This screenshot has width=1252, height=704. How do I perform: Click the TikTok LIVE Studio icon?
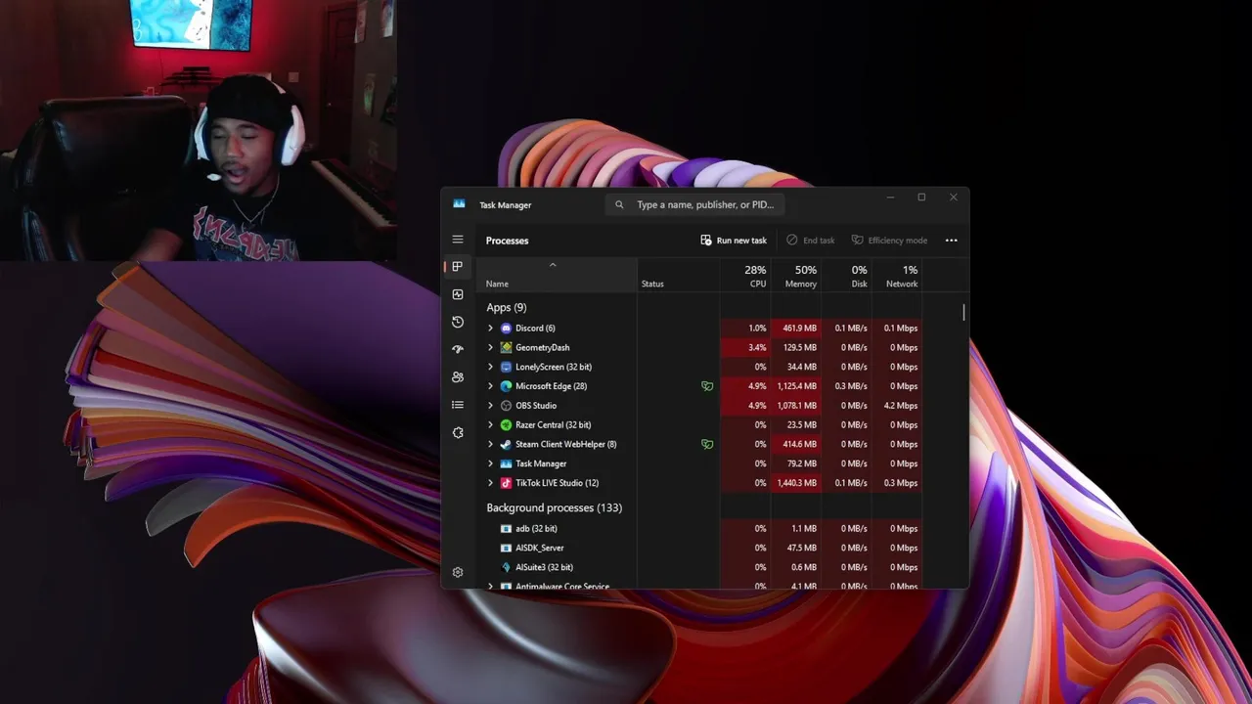[x=506, y=483]
